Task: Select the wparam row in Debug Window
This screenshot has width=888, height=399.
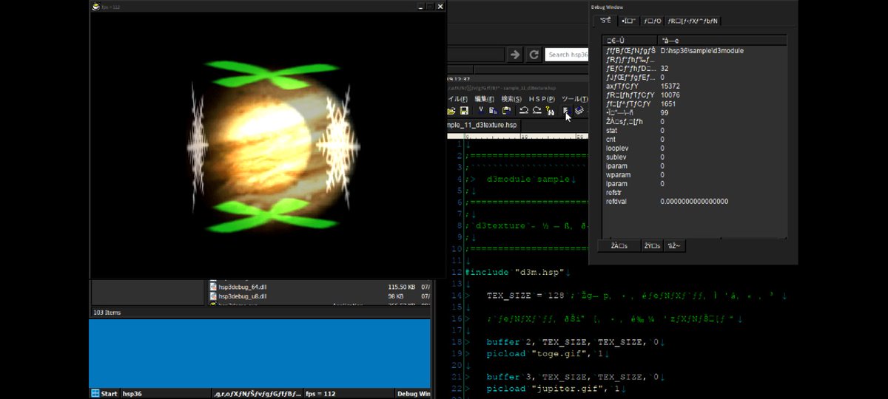Action: click(x=694, y=175)
